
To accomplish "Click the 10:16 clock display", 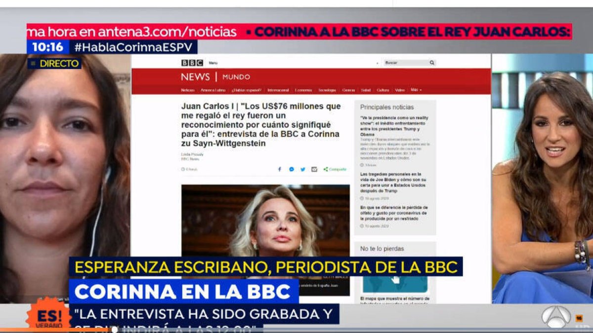I will tap(47, 47).
